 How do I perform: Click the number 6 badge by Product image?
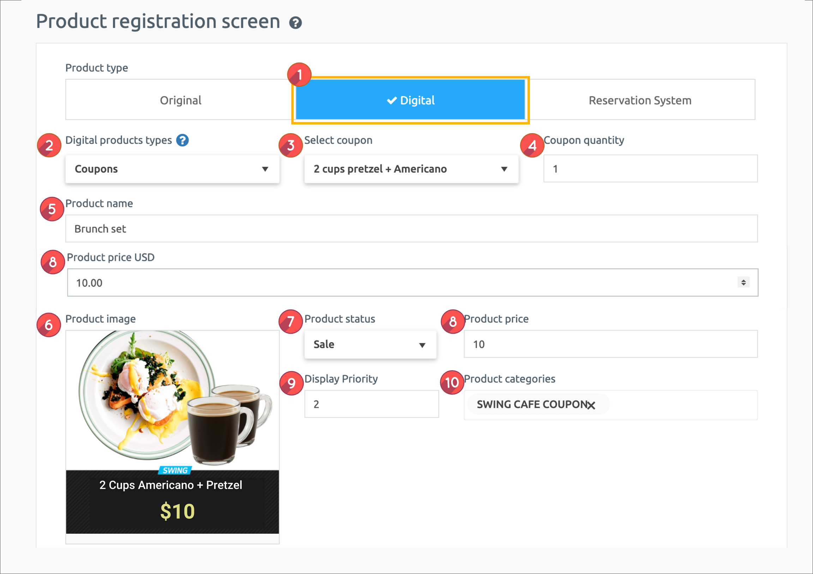[49, 324]
